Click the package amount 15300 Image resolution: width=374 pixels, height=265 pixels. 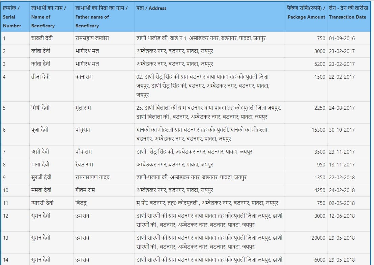318,130
